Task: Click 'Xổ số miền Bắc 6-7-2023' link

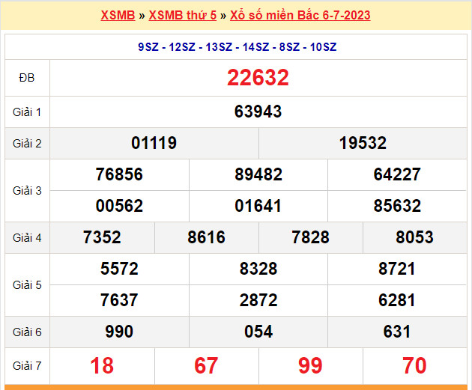Action: coord(300,15)
